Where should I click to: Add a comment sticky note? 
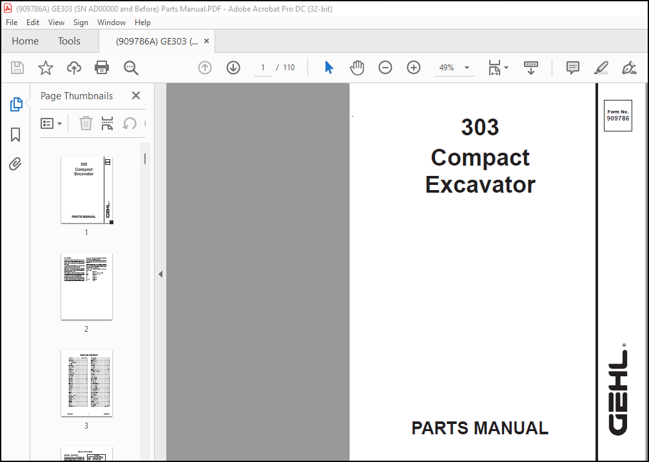click(x=573, y=68)
